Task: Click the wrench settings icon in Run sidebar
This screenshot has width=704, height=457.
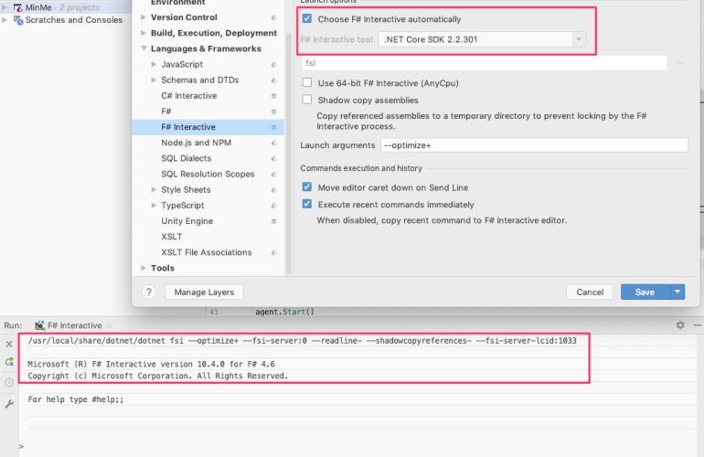Action: 9,403
